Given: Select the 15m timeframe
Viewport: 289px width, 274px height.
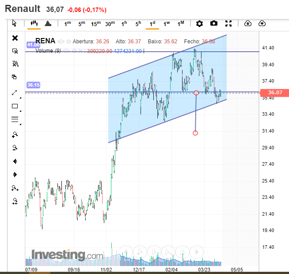Looking at the screenshot, I should click(96, 23).
